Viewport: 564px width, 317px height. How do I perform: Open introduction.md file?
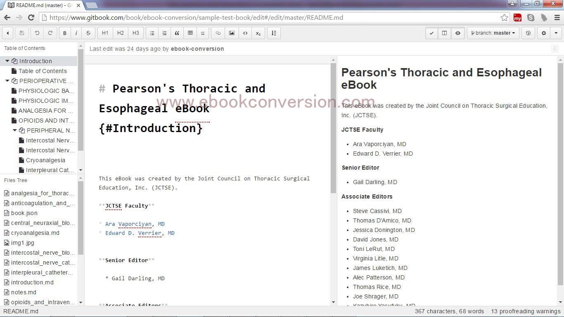[32, 282]
